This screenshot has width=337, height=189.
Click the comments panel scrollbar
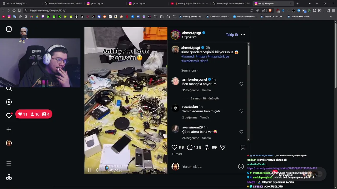coord(249,55)
